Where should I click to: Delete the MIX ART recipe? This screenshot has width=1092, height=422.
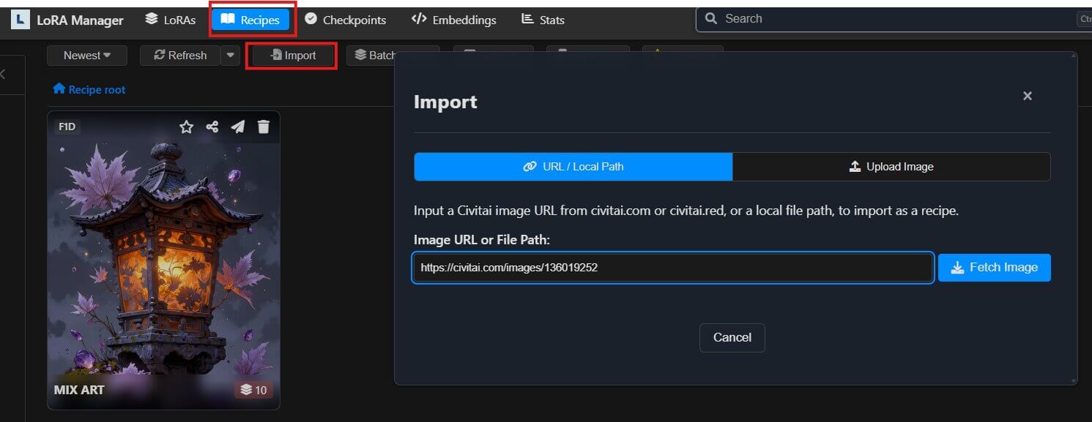point(264,127)
